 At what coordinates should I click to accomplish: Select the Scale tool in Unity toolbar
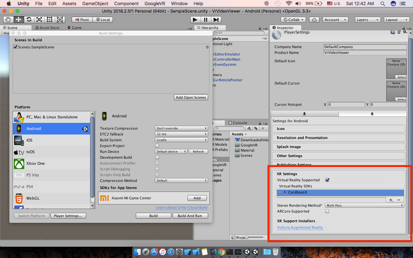click(x=39, y=20)
